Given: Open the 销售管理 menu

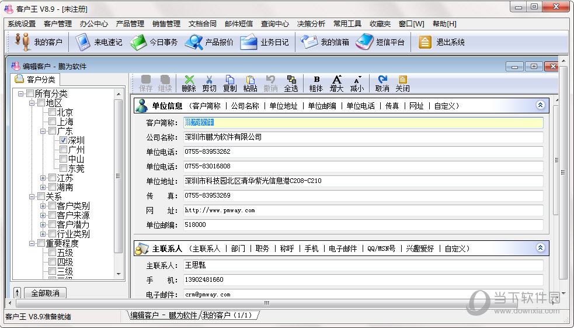Looking at the screenshot, I should [166, 24].
